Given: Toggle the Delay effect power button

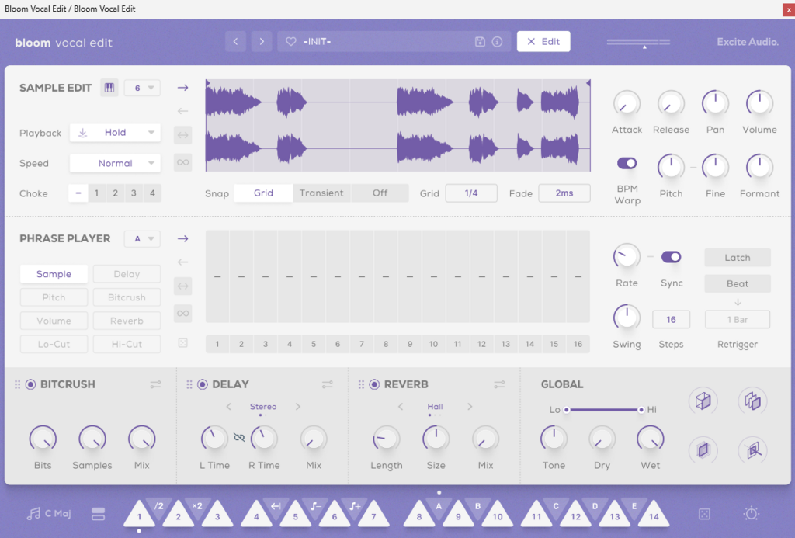Looking at the screenshot, I should (203, 384).
